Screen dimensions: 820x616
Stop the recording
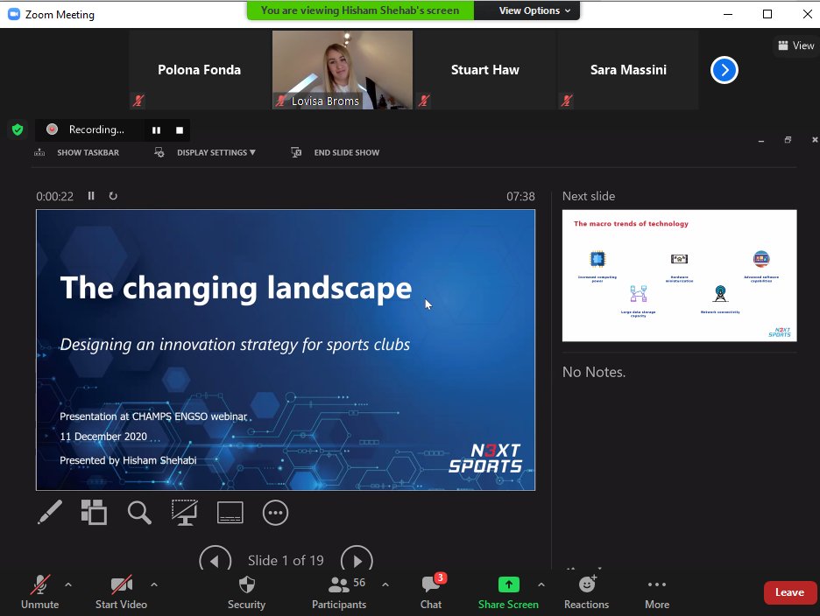pyautogui.click(x=180, y=130)
